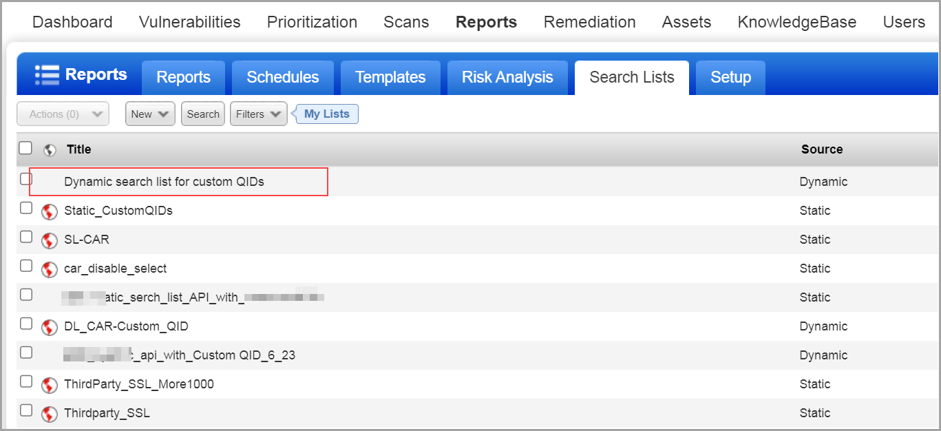The width and height of the screenshot is (941, 431).
Task: Go to Vulnerabilities in the top menu
Action: tap(189, 22)
